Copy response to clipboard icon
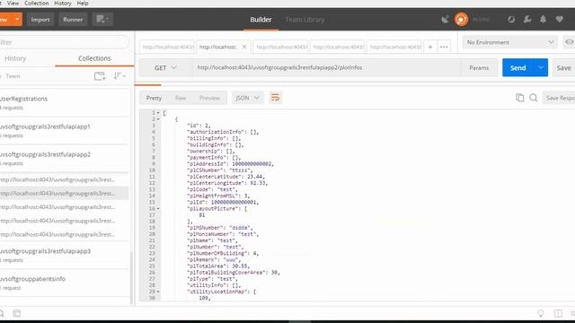The height and width of the screenshot is (323, 575). coord(519,98)
